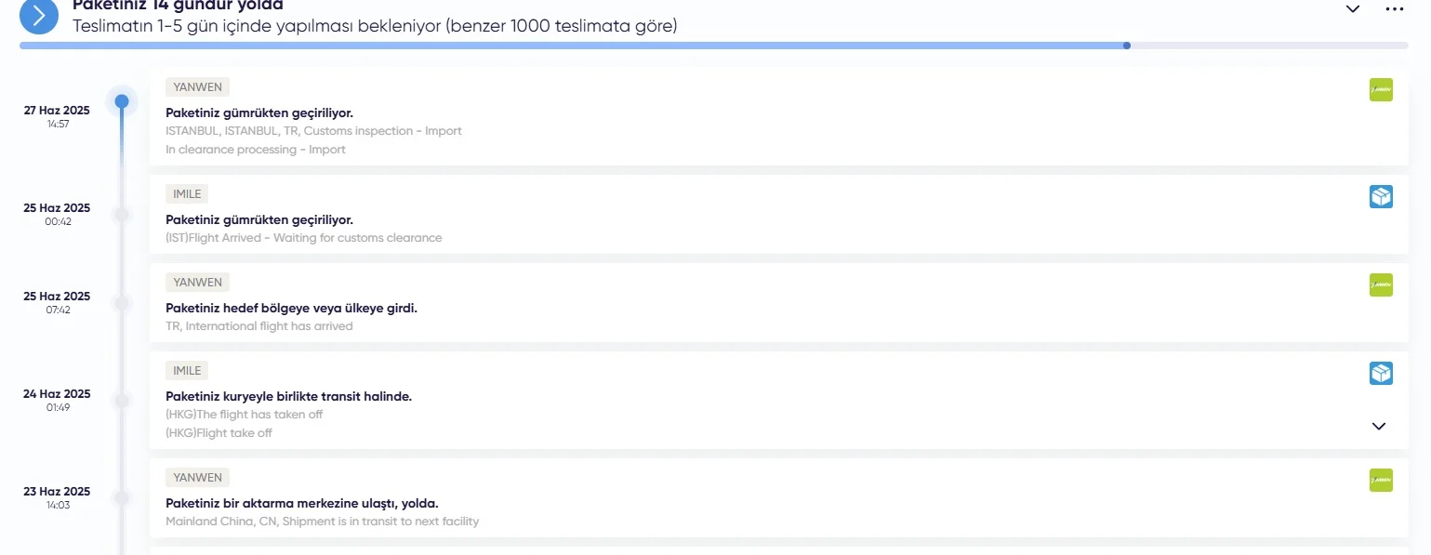
Task: Select the 24 Haz 2025 timeline dot
Action: coord(122,401)
